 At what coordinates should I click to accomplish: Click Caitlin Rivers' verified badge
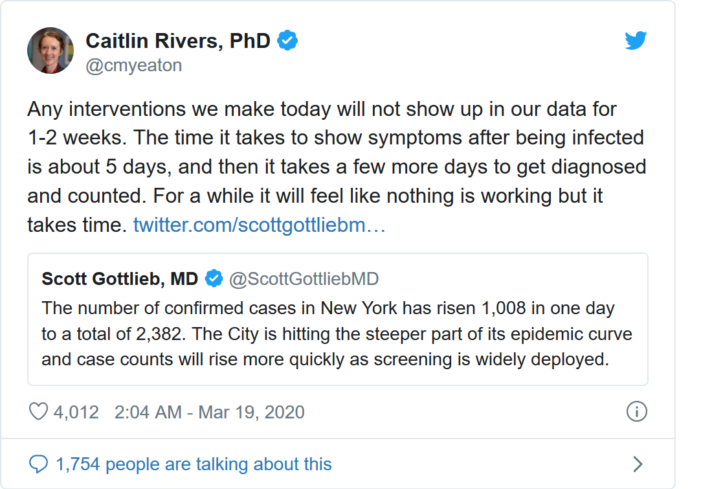[287, 41]
